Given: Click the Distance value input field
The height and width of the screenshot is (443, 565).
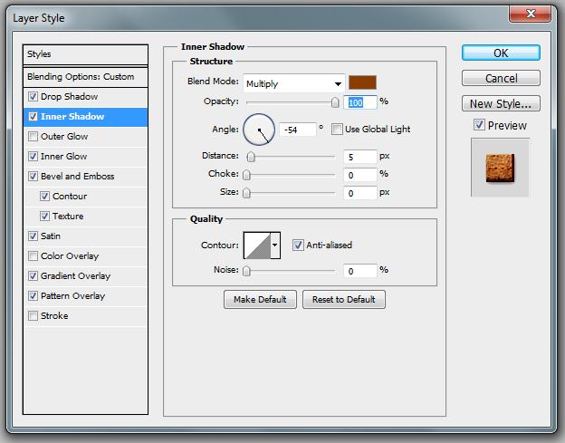Looking at the screenshot, I should (359, 157).
